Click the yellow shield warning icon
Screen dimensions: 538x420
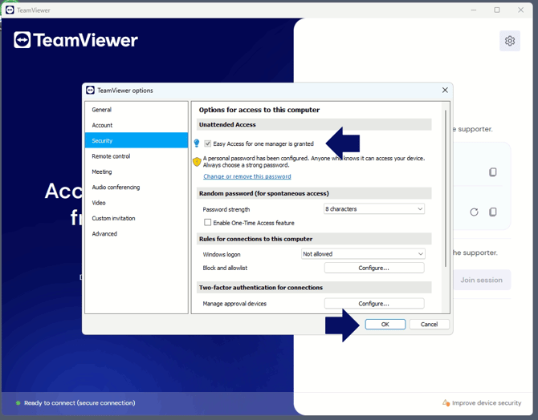point(197,161)
